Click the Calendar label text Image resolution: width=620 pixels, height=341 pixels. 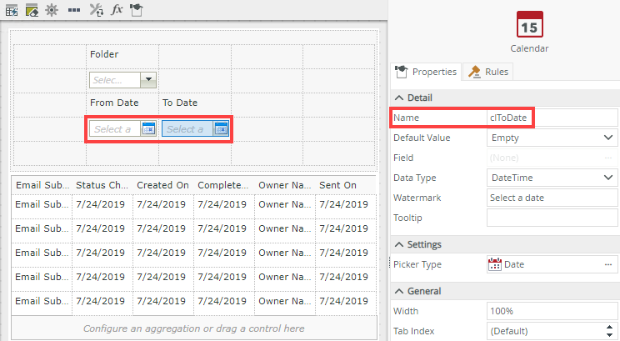[x=529, y=48]
